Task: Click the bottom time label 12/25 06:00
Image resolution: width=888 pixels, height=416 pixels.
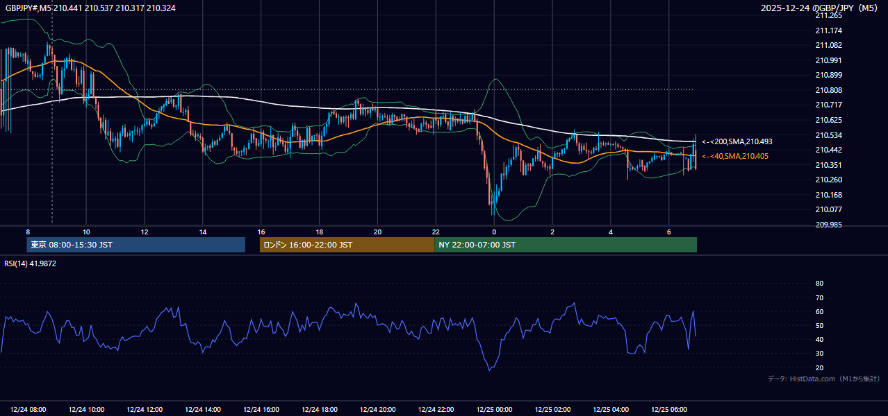Action: [x=670, y=410]
